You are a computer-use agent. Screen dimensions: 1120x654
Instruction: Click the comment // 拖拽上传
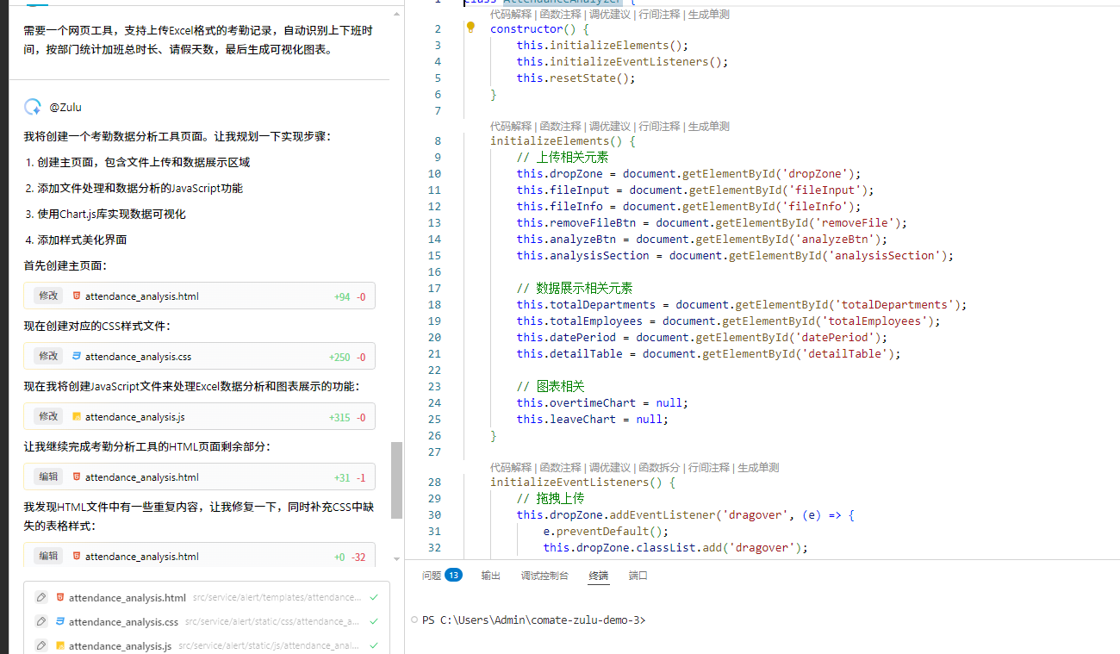point(551,498)
